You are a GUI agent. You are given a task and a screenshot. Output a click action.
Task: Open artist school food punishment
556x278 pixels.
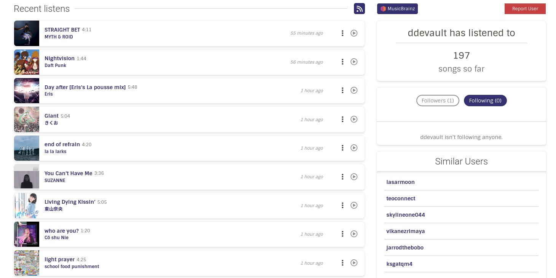click(72, 267)
